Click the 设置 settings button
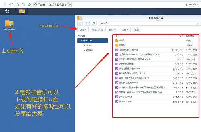Image resolution: width=201 pixels, height=132 pixels. coord(136,29)
